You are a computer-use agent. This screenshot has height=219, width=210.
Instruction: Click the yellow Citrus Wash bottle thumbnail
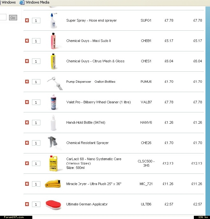click(53, 61)
